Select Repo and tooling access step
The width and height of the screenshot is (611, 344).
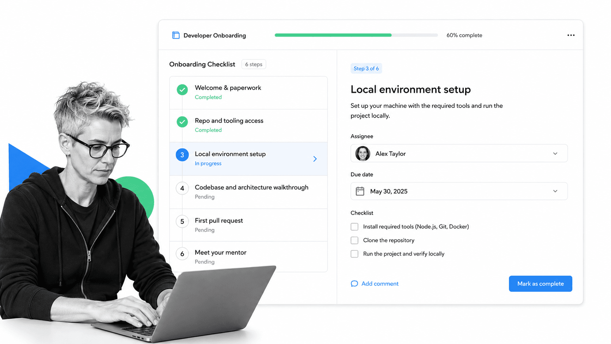248,126
